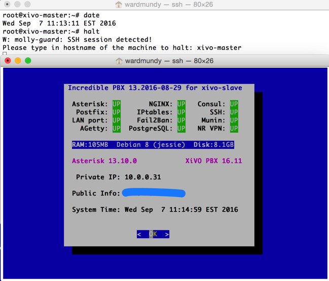The height and width of the screenshot is (281, 329).
Task: Click the PostgreSQL UP status indicator
Action: (x=181, y=129)
